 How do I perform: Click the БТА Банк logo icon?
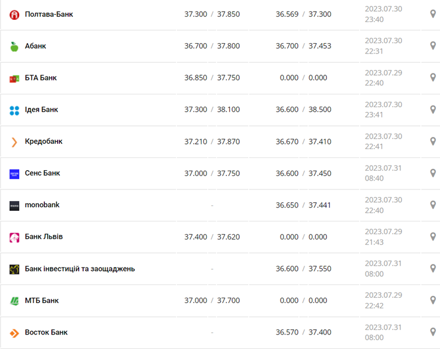click(15, 78)
